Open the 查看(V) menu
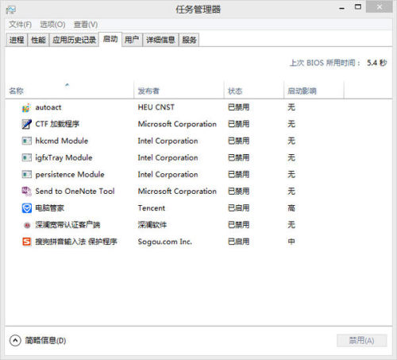The height and width of the screenshot is (360, 397). point(86,25)
